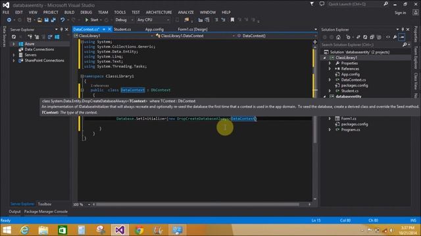
Task: Click the search magnifier in Solution Explorer
Action: 405,45
